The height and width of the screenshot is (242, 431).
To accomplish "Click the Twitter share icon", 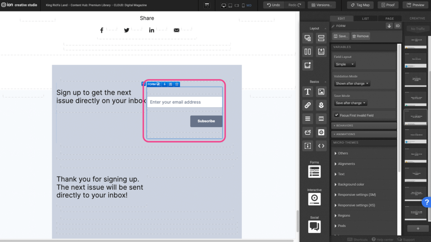I will click(126, 30).
